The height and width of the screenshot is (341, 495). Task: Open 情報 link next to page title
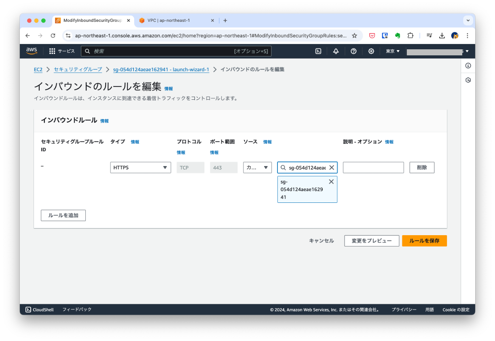[x=169, y=88]
